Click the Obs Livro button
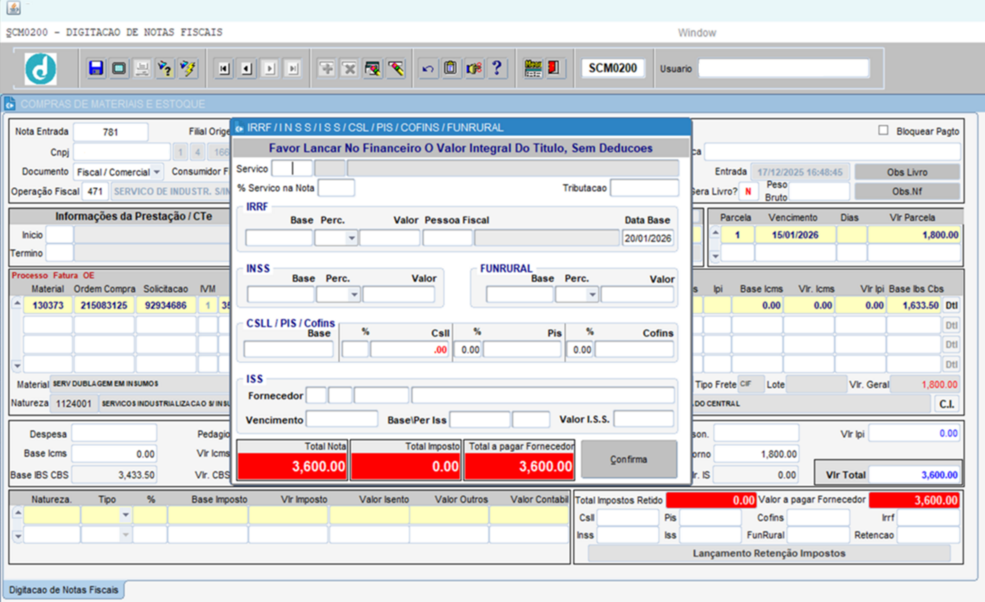Screen dimensions: 985x602 906,172
